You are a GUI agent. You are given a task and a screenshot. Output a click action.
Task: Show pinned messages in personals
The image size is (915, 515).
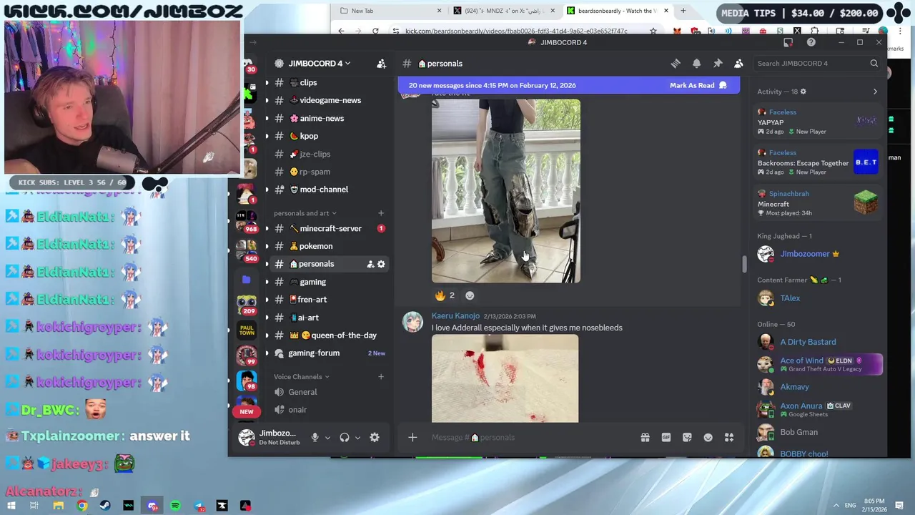pos(718,64)
